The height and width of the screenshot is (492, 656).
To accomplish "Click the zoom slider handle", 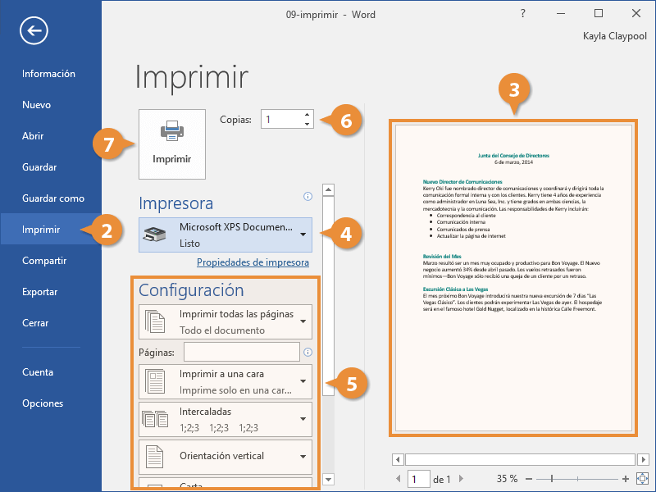I will point(552,479).
